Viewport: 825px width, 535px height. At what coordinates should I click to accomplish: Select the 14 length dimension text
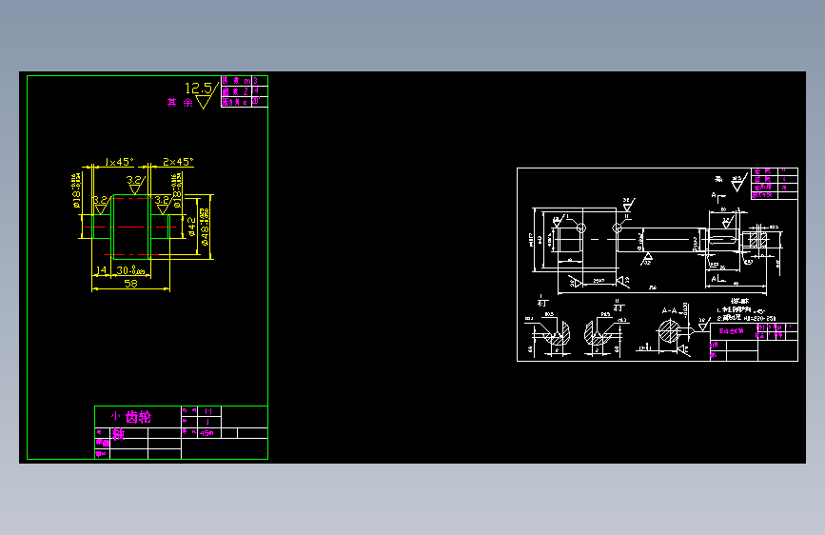(x=101, y=270)
